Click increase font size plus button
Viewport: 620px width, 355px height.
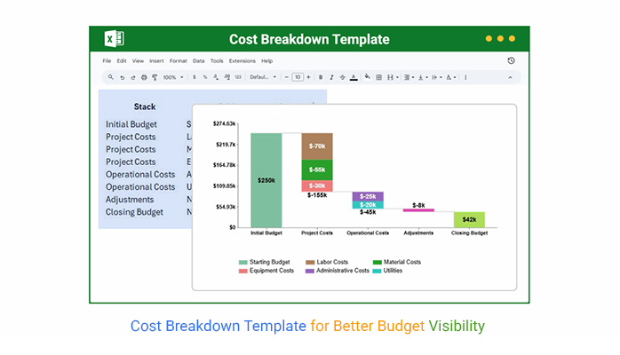tap(308, 77)
